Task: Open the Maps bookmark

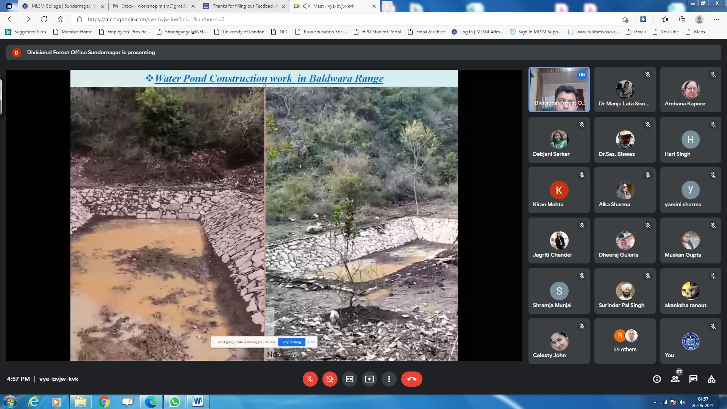Action: 695,32
